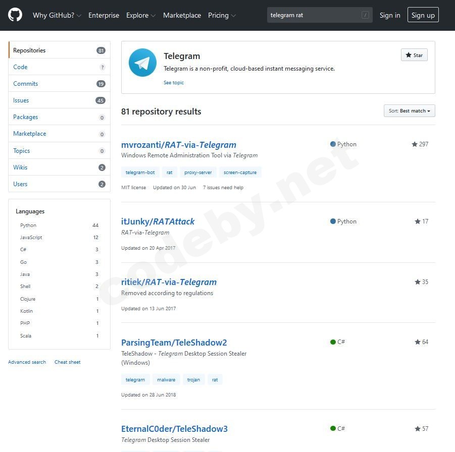Click the 64 stars on ParsingTeam/TeleShadow2
This screenshot has width=455, height=452.
pos(421,342)
